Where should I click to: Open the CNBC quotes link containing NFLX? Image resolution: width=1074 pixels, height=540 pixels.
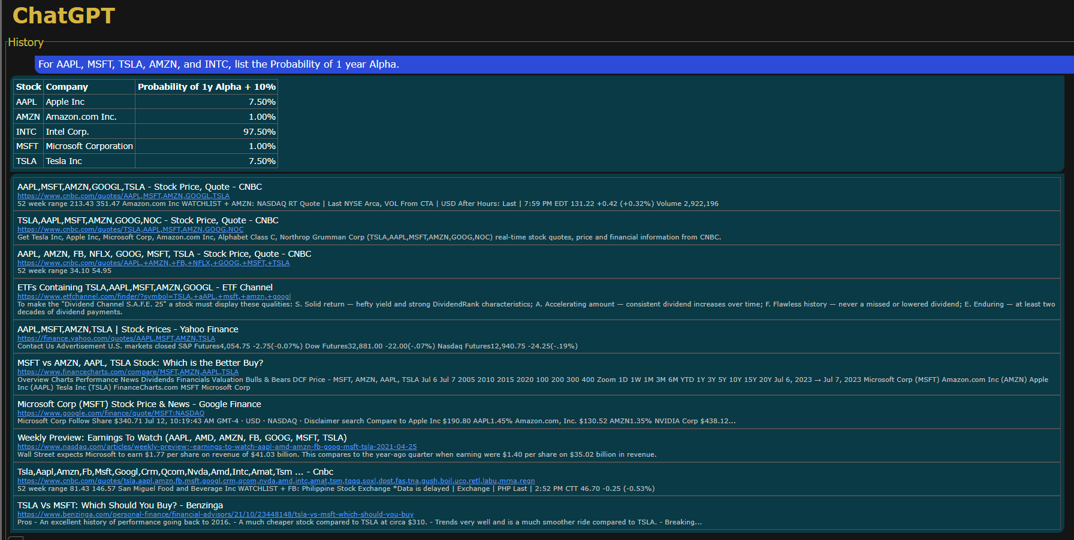pyautogui.click(x=153, y=263)
